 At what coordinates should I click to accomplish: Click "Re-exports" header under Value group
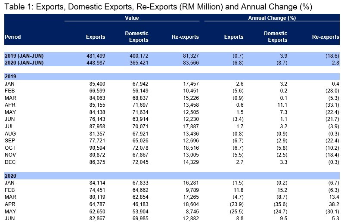[x=185, y=37]
